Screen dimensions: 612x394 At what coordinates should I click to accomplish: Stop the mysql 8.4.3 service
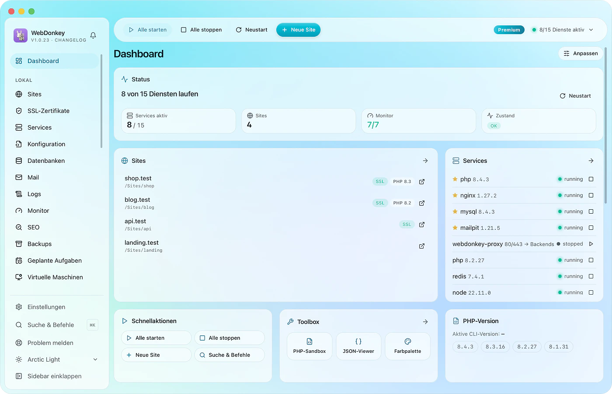(591, 211)
